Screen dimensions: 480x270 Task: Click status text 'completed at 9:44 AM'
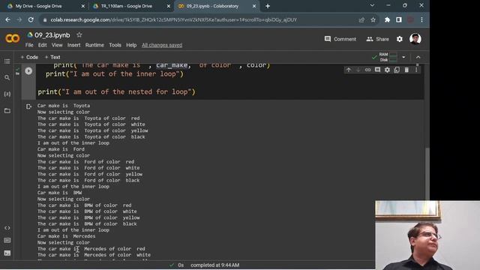(x=215, y=265)
